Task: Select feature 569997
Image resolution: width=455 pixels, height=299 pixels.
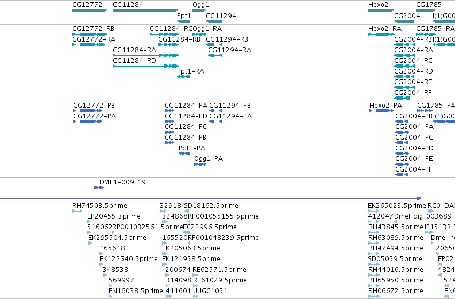Action: point(110,286)
